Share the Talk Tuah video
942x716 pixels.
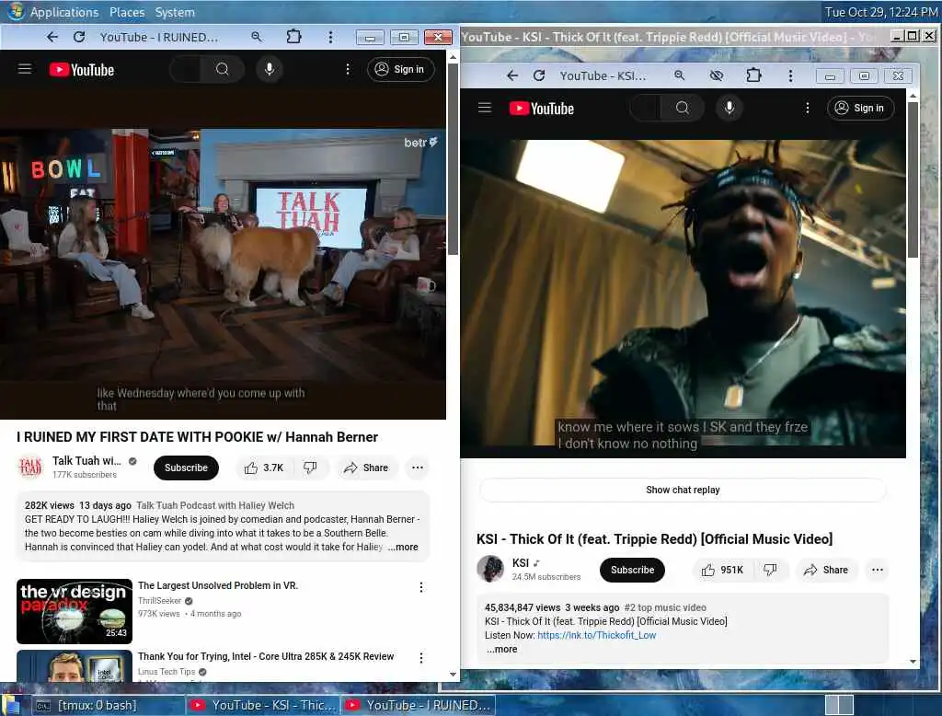click(366, 468)
